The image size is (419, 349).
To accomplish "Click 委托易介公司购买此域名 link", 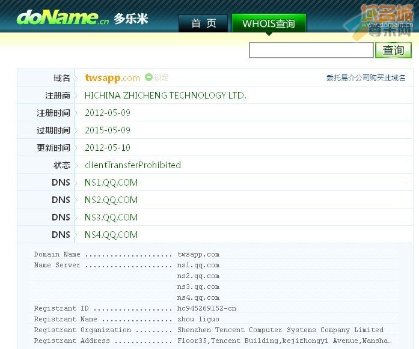I will (x=365, y=77).
